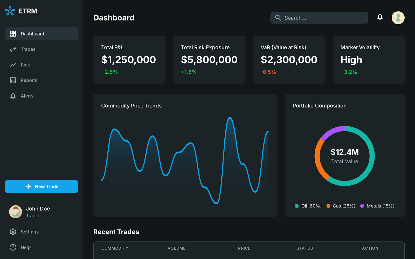Open the profile avatar in top-right corner
The image size is (415, 259).
click(x=398, y=18)
